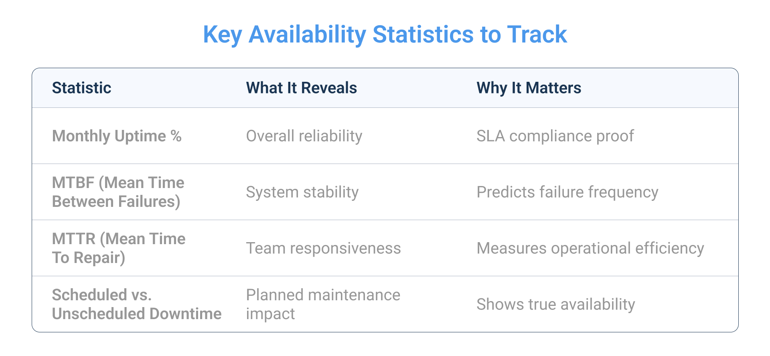The height and width of the screenshot is (356, 770).
Task: Click the 'Measures operational efficiency' cell
Action: click(590, 248)
